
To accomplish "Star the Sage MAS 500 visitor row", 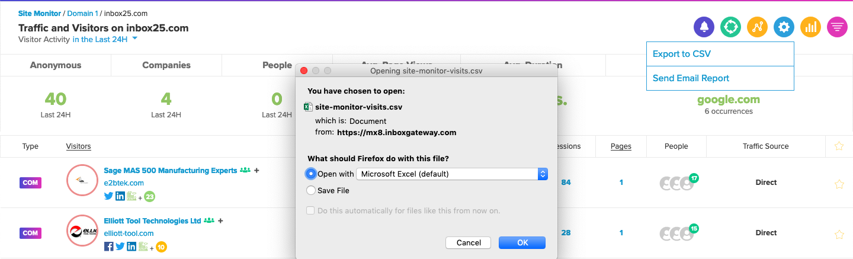I will coord(839,184).
